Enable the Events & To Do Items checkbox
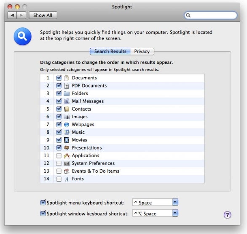 59,171
